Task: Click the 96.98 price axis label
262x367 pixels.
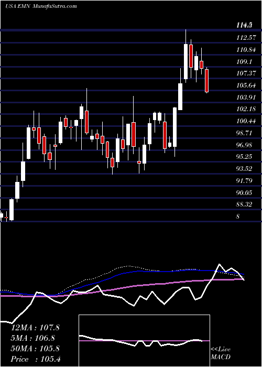Action: click(x=243, y=145)
